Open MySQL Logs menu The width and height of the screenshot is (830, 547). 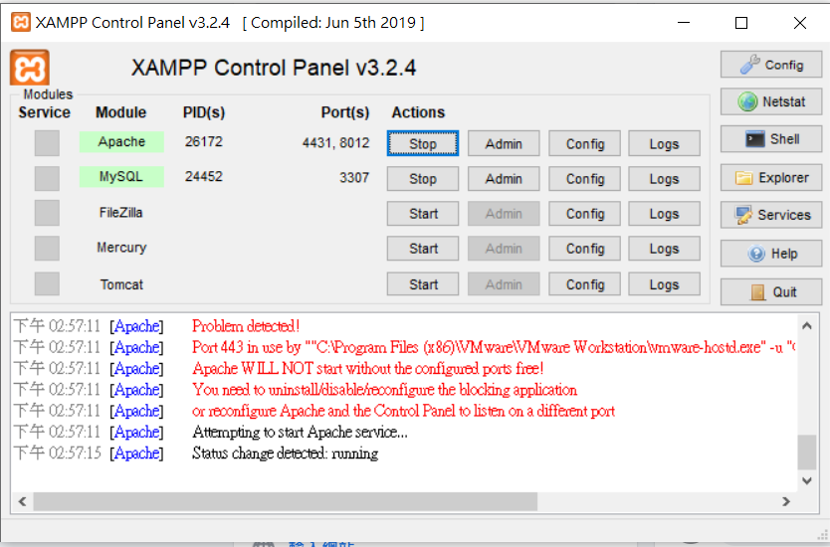coord(665,179)
